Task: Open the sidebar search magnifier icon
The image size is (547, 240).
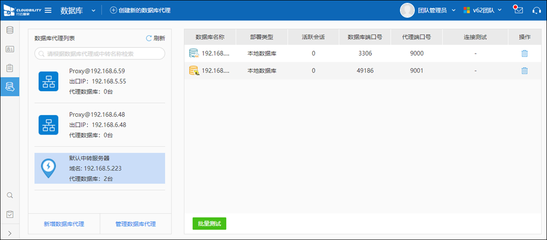Action: click(10, 196)
